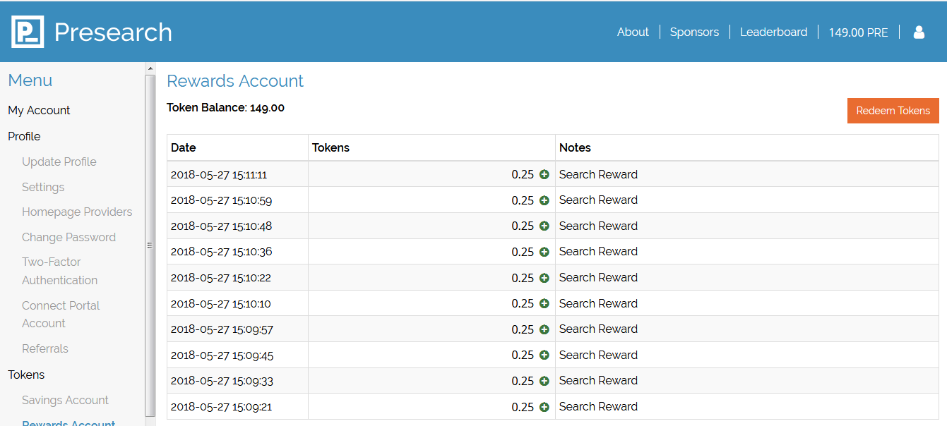Open the Leaderboard in the header
This screenshot has width=947, height=426.
(773, 32)
